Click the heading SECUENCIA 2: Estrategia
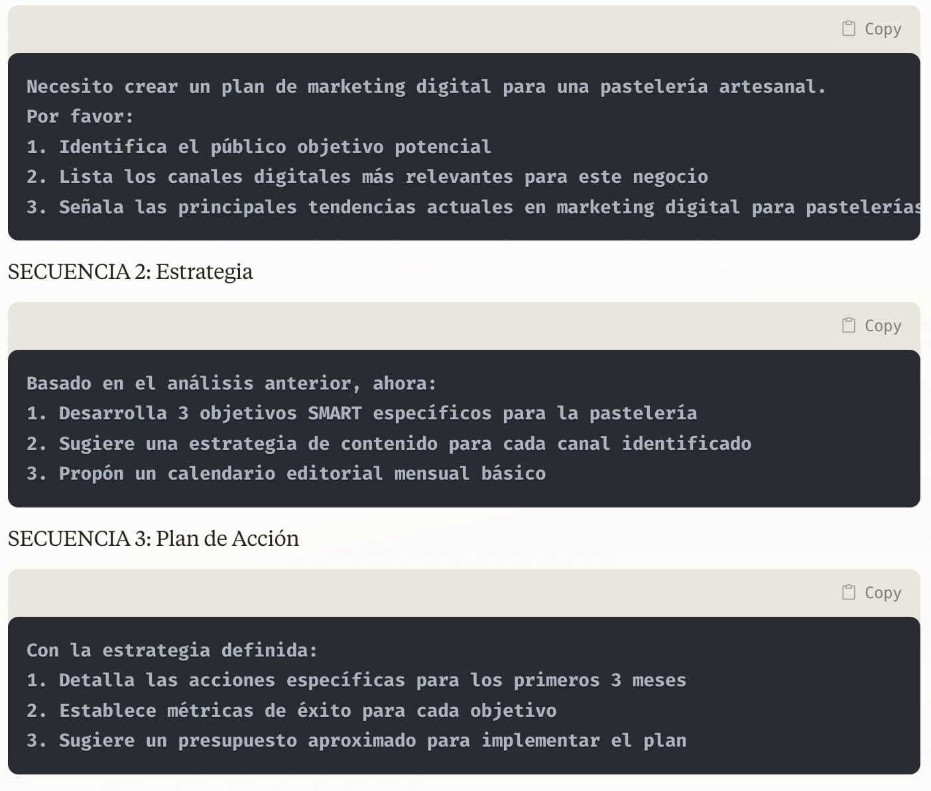Viewport: 931px width, 791px height. [x=131, y=272]
